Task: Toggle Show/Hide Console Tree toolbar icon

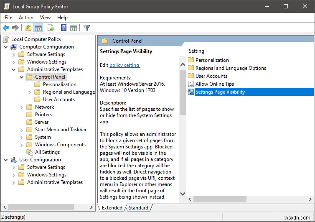Action: pos(38,28)
